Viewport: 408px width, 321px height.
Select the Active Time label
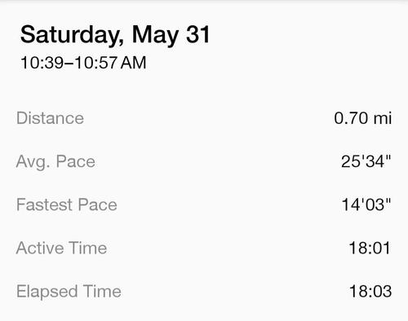61,248
